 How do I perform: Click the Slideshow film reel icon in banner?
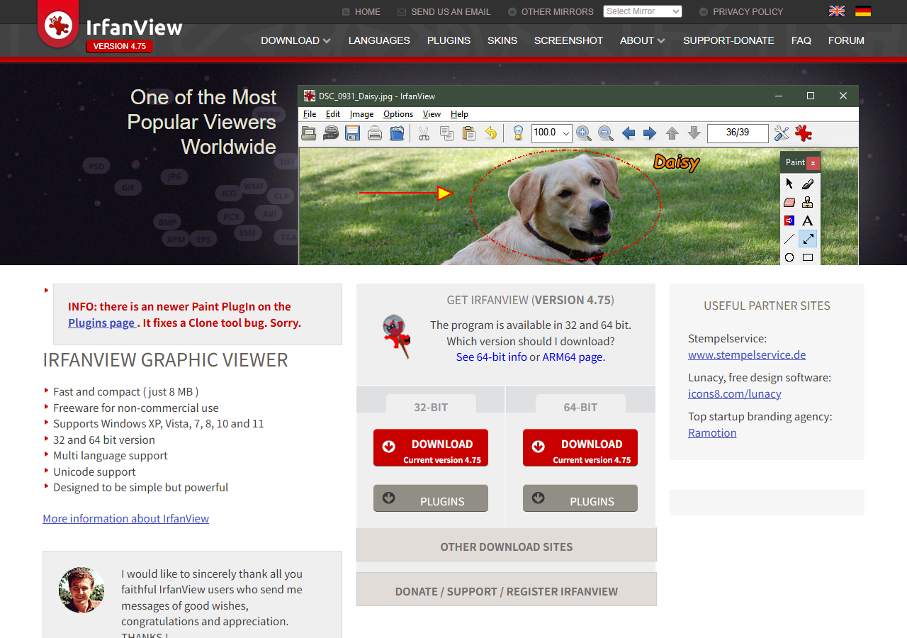tap(331, 133)
